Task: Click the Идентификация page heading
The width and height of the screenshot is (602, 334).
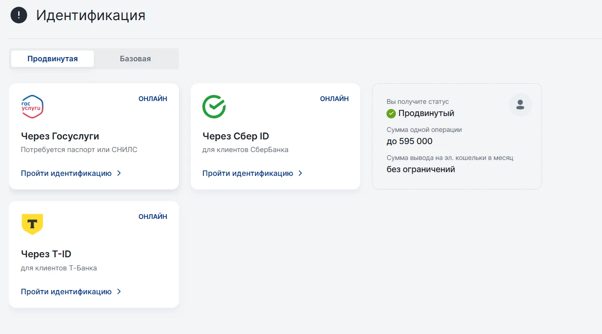Action: tap(91, 15)
